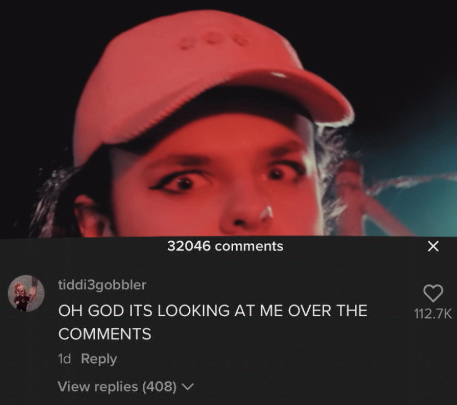457x405 pixels.
Task: Select the 32046 comments header
Action: (x=225, y=246)
